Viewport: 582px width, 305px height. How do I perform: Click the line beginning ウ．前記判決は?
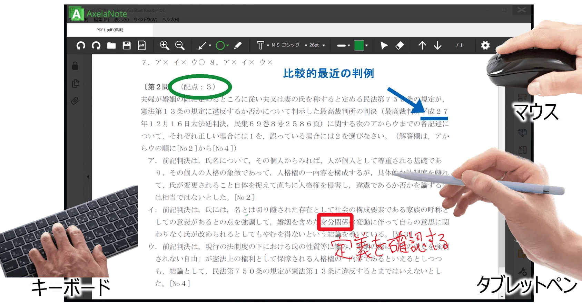(299, 246)
